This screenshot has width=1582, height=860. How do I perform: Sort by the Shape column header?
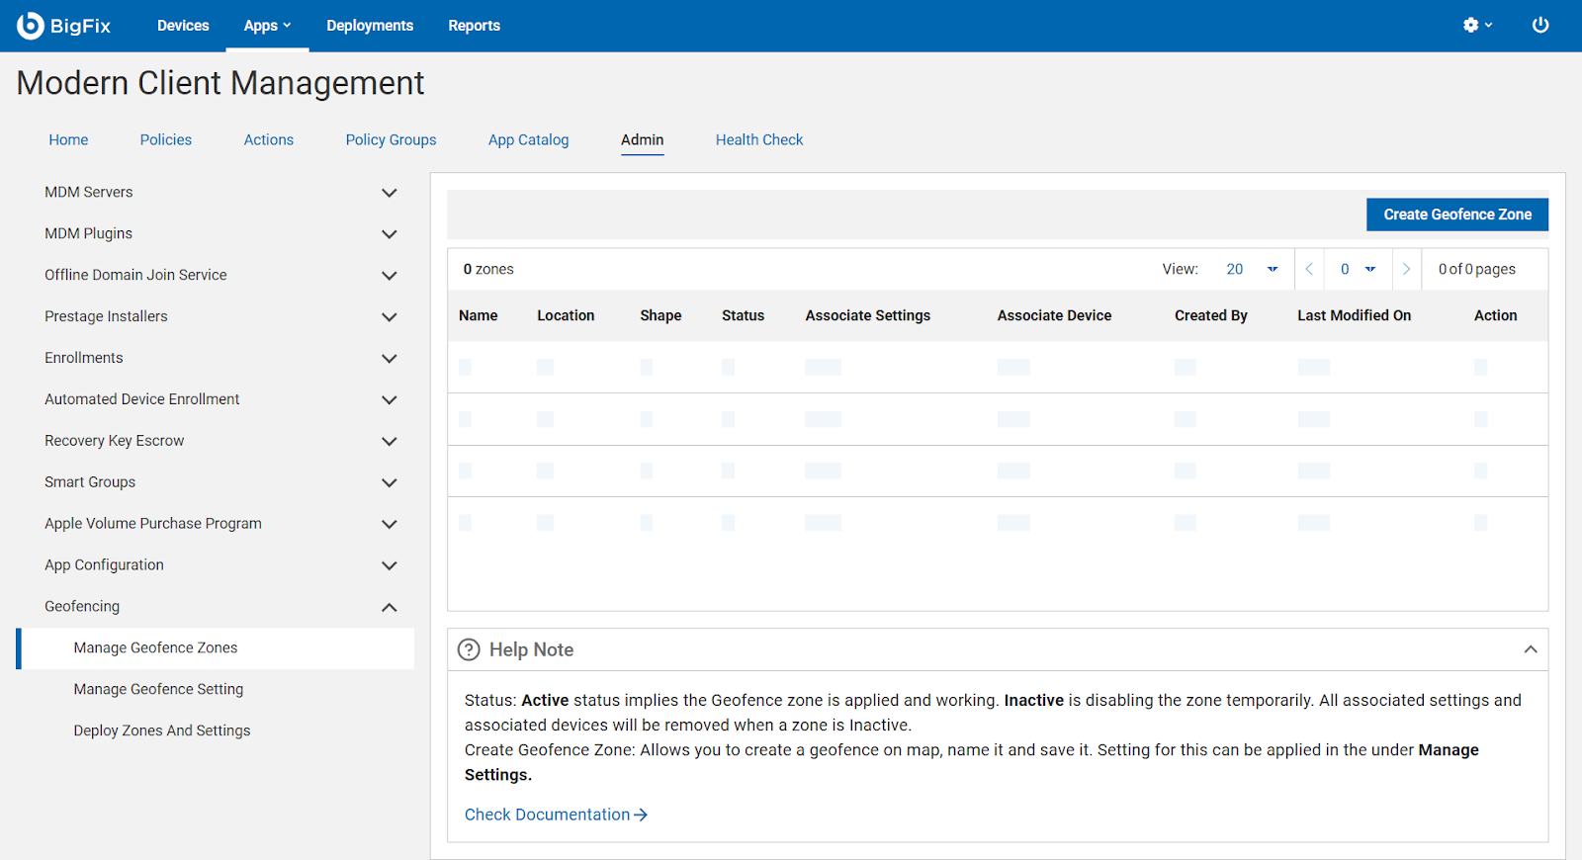coord(660,315)
